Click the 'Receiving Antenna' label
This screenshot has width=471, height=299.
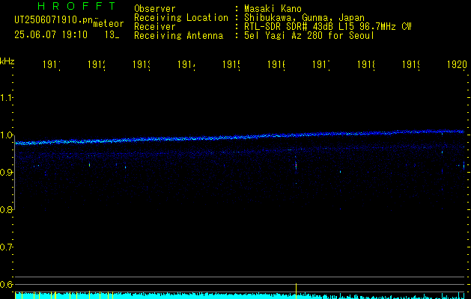point(178,36)
